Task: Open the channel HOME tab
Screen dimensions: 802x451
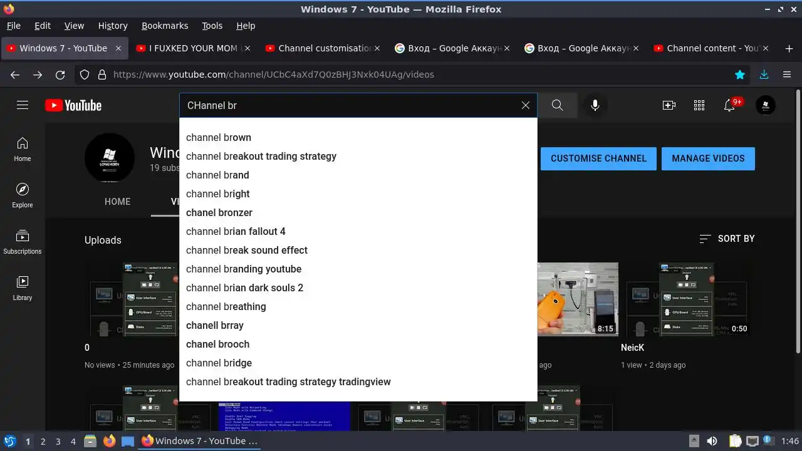Action: coord(118,202)
